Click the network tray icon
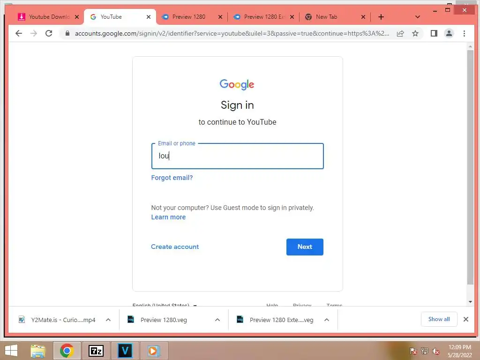This screenshot has width=480, height=360. 424,351
